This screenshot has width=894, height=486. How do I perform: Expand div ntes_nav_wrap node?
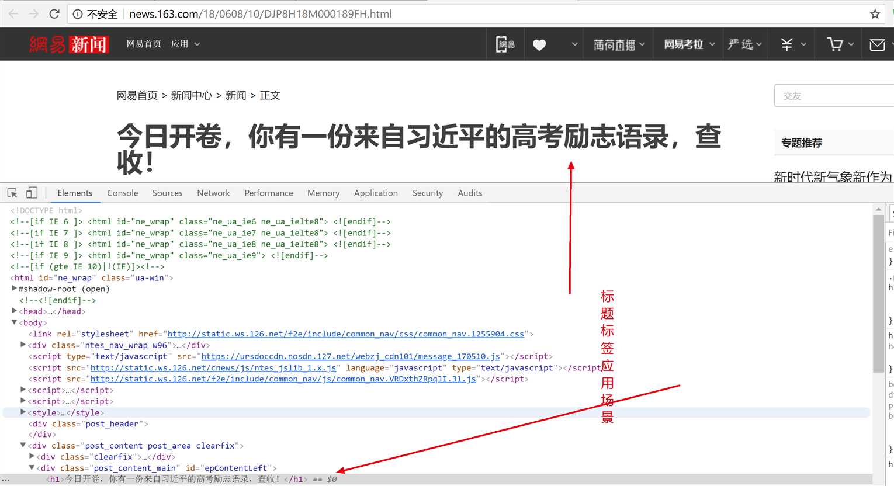[x=23, y=345]
